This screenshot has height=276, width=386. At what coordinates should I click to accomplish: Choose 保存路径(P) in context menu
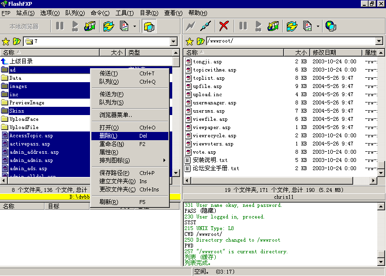[130, 173]
